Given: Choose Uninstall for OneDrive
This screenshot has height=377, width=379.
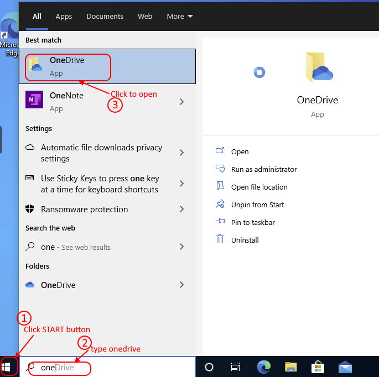Looking at the screenshot, I should click(245, 240).
